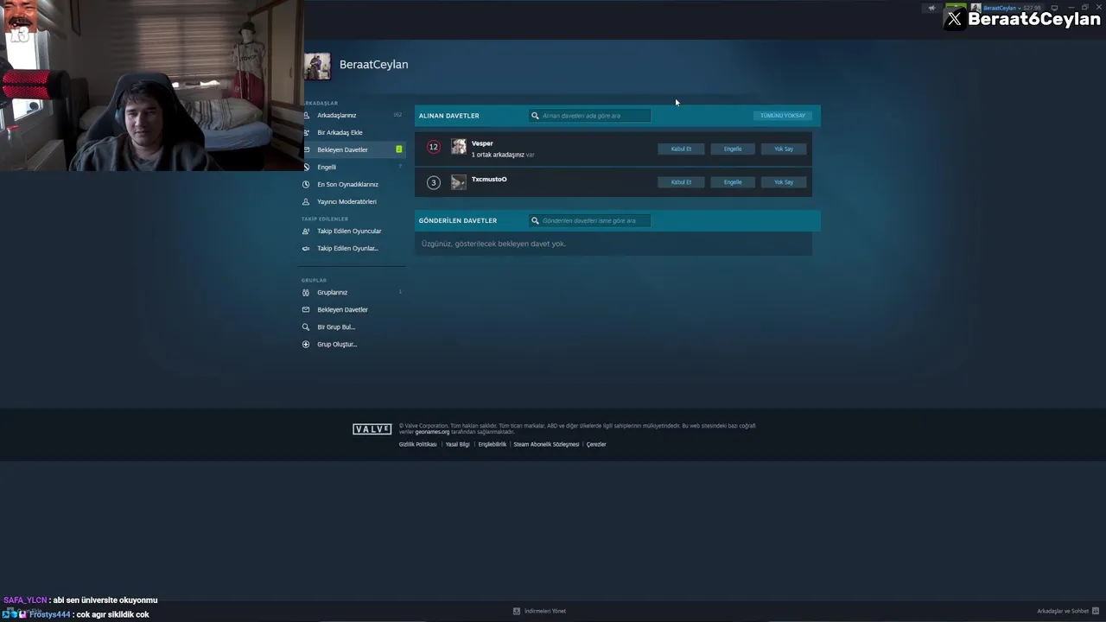Accept Vesper's friend invite with Kabul Et
Viewport: 1106px width, 622px height.
(x=681, y=149)
